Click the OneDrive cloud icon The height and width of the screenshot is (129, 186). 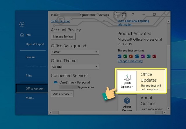(56, 82)
